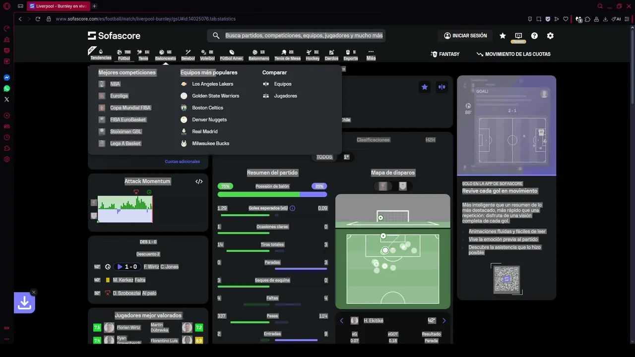Open the FANTASY link

(x=445, y=54)
